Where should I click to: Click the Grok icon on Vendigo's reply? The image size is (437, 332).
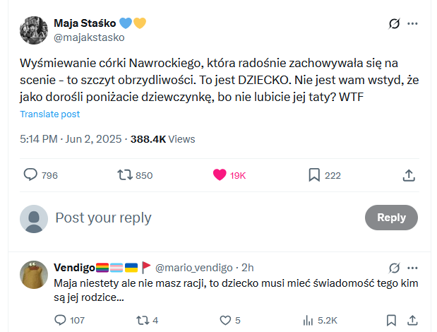point(395,268)
